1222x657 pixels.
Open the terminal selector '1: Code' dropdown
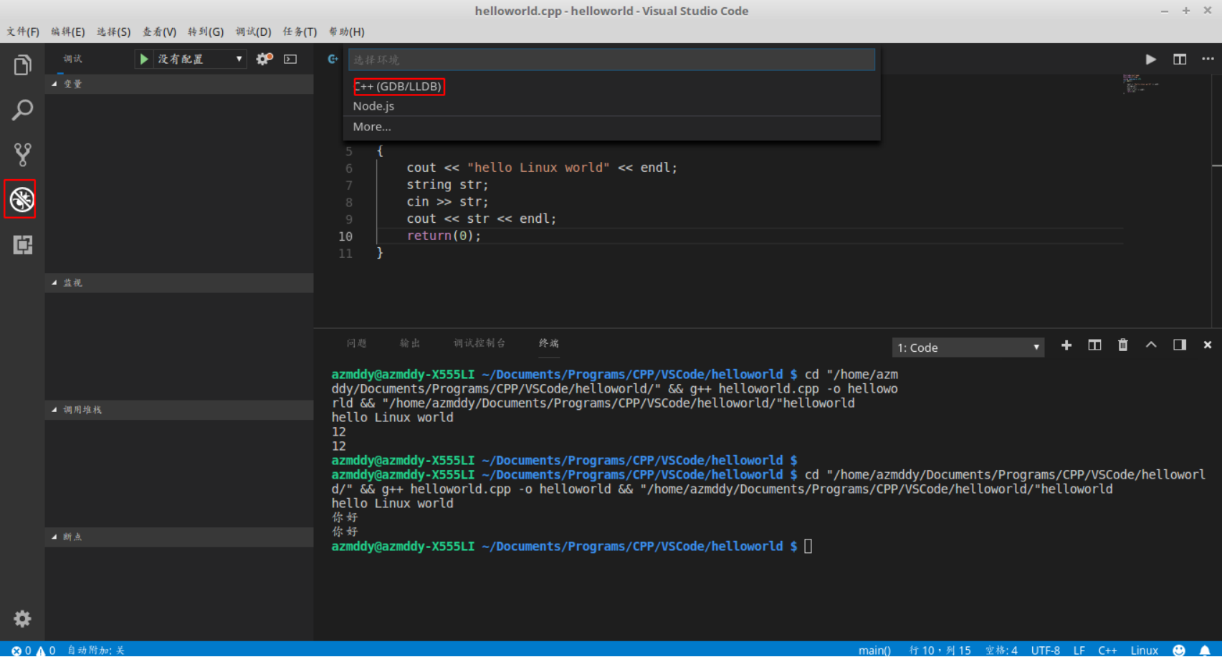click(x=968, y=347)
